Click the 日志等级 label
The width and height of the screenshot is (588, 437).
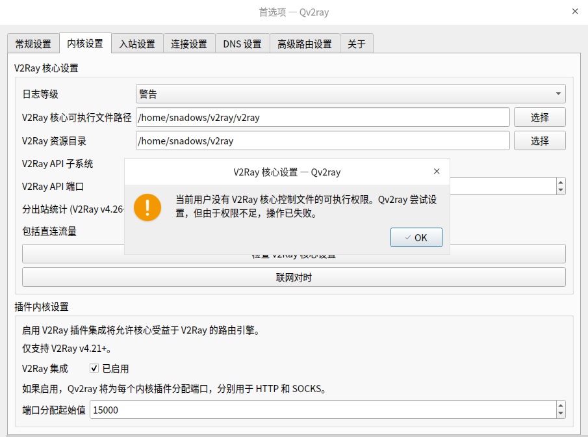[40, 94]
